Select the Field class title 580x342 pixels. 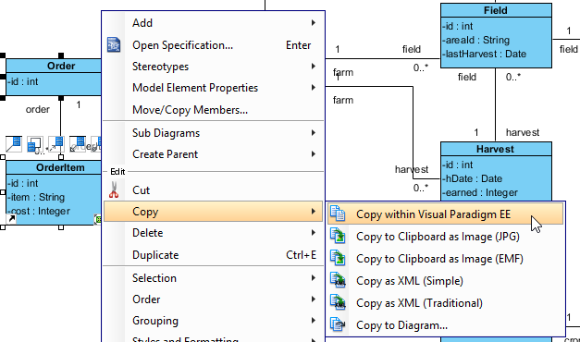pyautogui.click(x=496, y=10)
